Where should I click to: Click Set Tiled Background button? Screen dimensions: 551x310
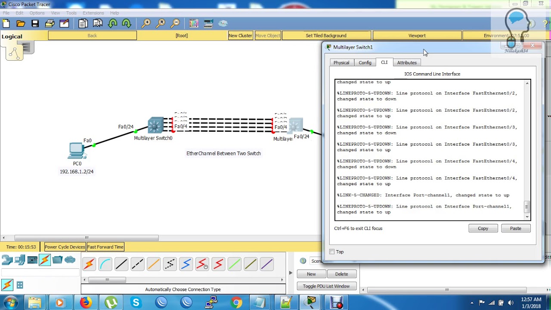point(326,36)
